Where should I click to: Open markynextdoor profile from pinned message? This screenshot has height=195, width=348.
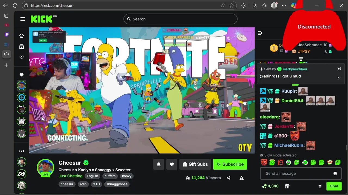(295, 69)
